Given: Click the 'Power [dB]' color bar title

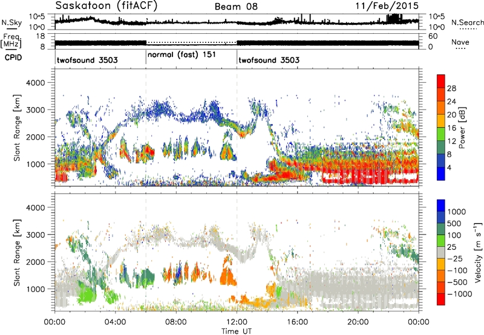Looking at the screenshot, I should click(462, 128).
